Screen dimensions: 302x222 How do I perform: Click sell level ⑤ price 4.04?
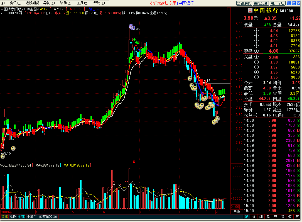click(x=274, y=31)
